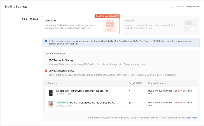Click the thumbnail of the New Product item
The width and height of the screenshot is (204, 126).
(x=50, y=104)
